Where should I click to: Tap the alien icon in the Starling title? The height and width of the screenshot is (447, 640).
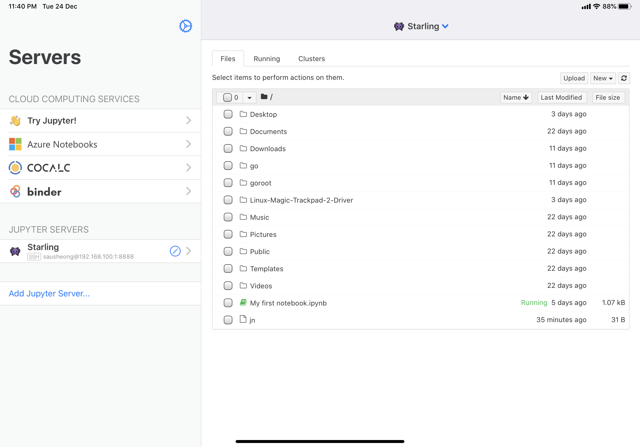(399, 26)
